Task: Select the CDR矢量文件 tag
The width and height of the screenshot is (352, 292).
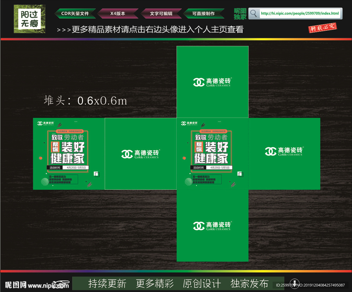Action: tap(75, 13)
